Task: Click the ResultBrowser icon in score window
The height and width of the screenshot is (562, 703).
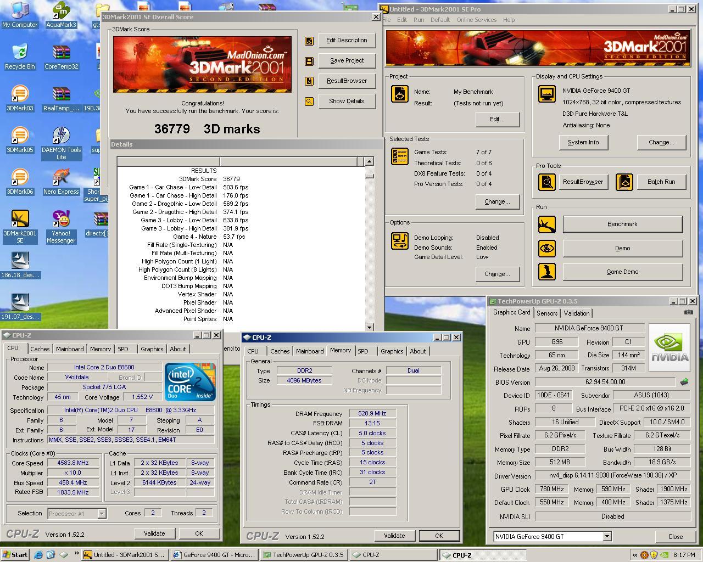Action: [309, 81]
